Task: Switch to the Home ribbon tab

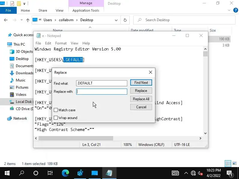Action: coord(25,10)
